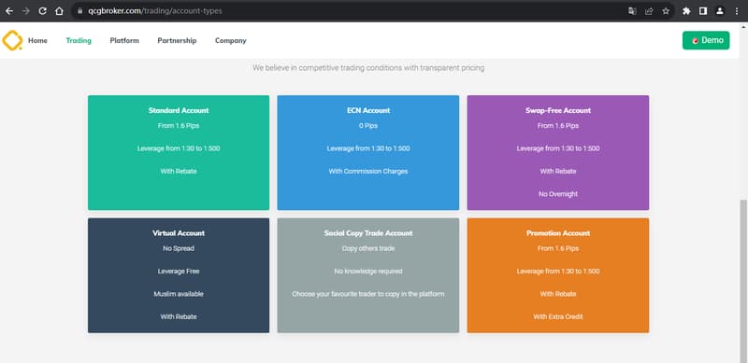Open the translate page icon
Image resolution: width=748 pixels, height=363 pixels.
coord(632,11)
